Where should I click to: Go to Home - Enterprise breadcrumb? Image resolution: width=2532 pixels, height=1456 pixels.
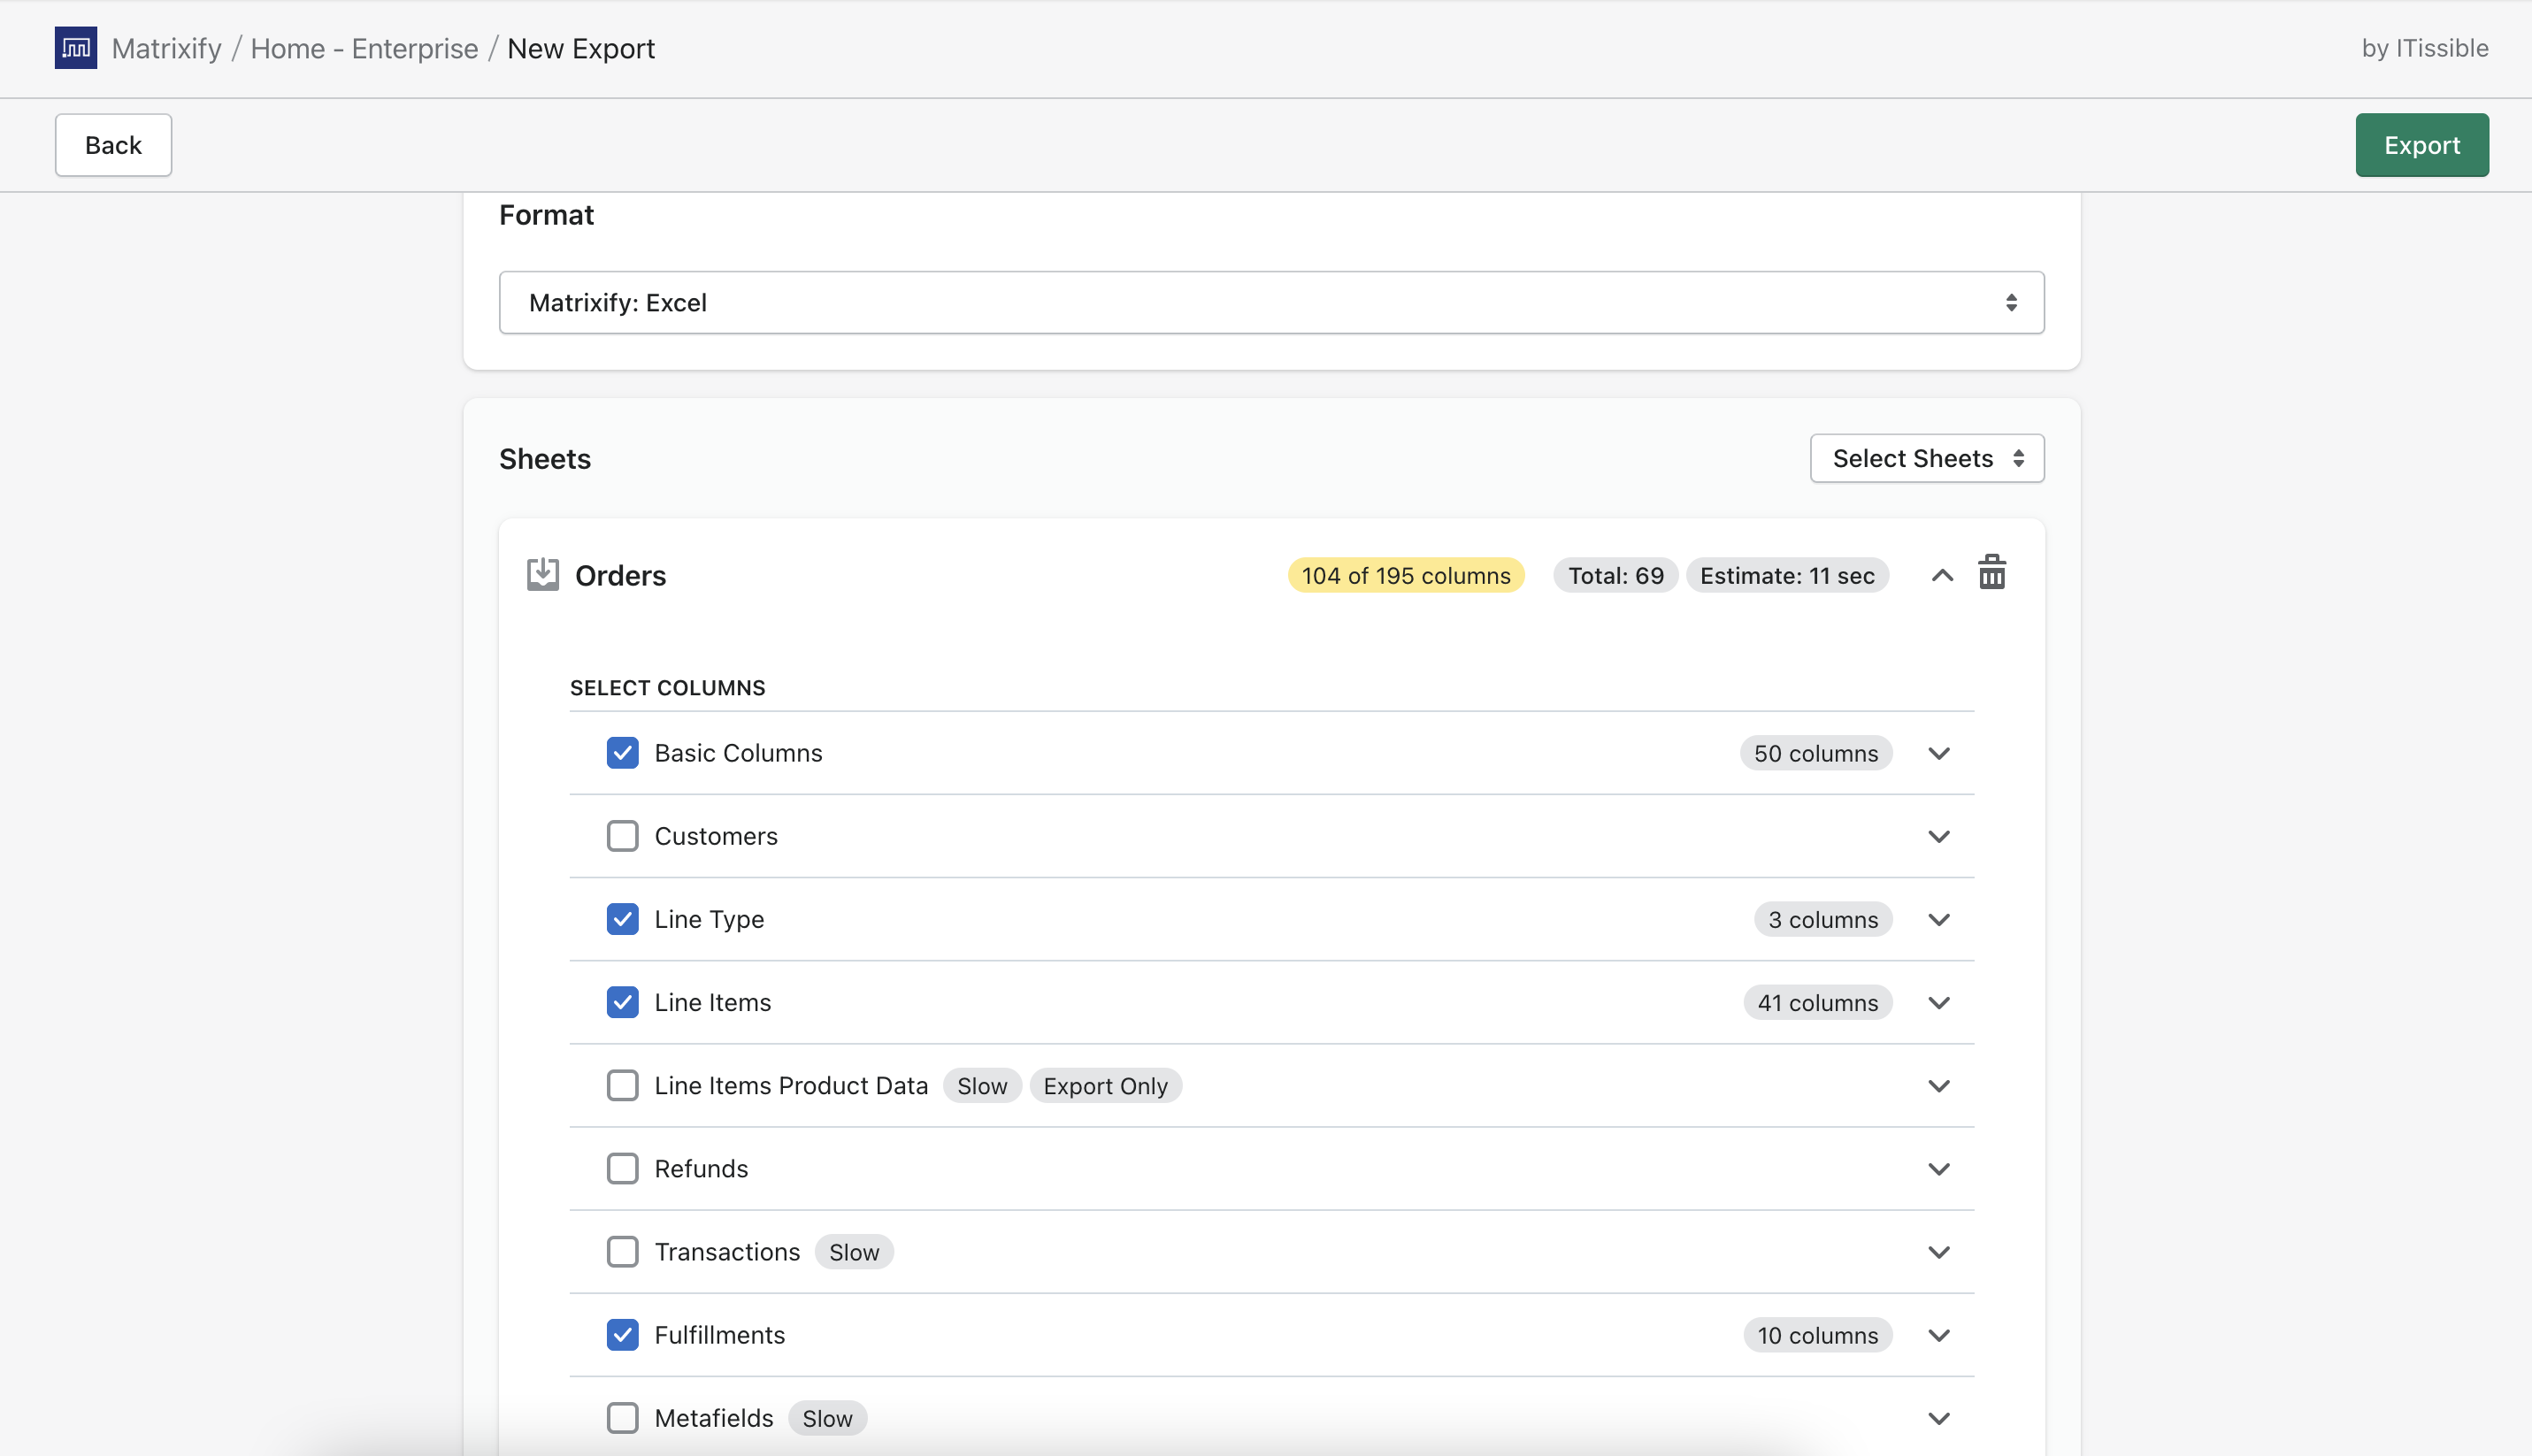point(364,48)
